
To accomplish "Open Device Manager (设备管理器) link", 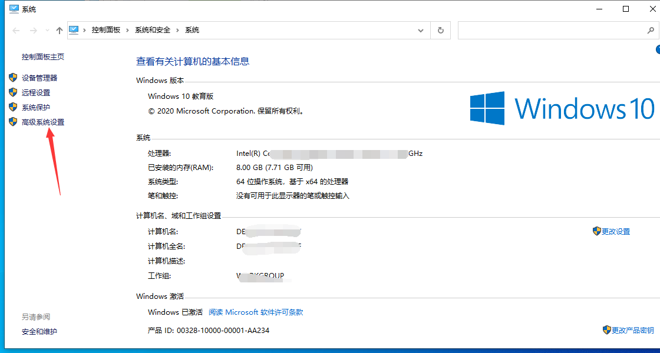I will (x=39, y=78).
